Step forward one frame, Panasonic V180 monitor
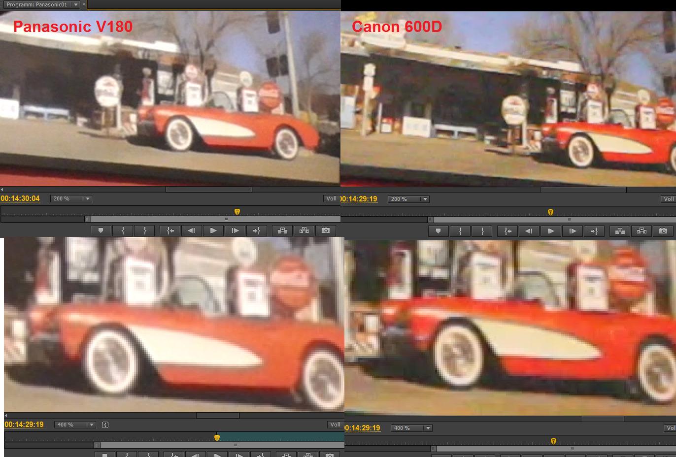The height and width of the screenshot is (457, 676). (235, 230)
